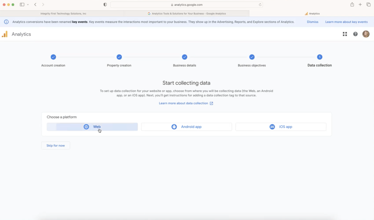374x220 pixels.
Task: Open your Google profile avatar
Action: click(x=366, y=34)
